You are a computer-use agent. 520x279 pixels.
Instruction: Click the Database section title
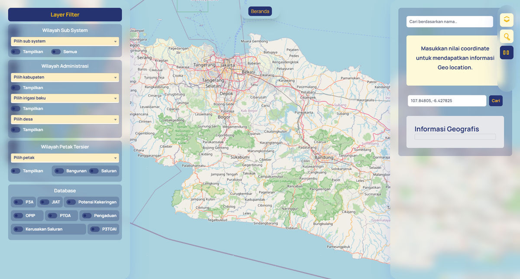[65, 191]
